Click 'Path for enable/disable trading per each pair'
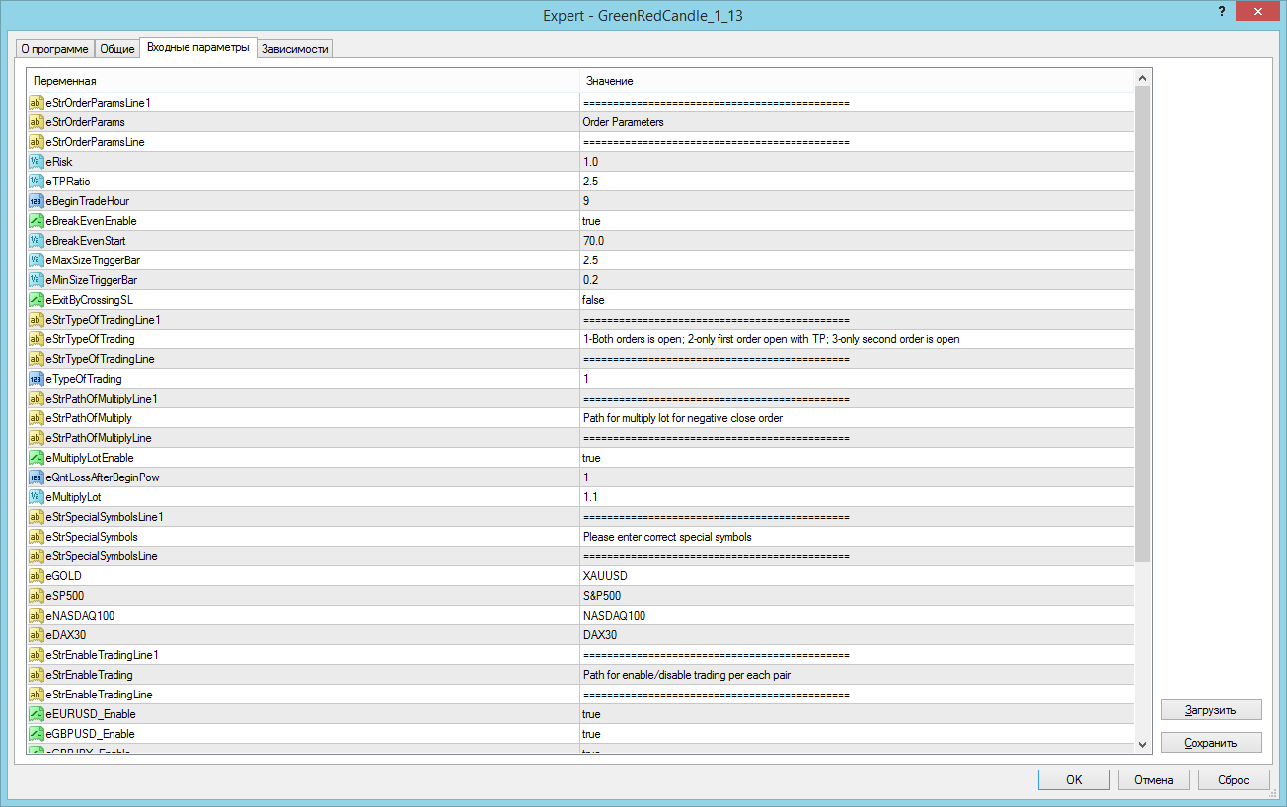The width and height of the screenshot is (1287, 807). click(x=688, y=675)
